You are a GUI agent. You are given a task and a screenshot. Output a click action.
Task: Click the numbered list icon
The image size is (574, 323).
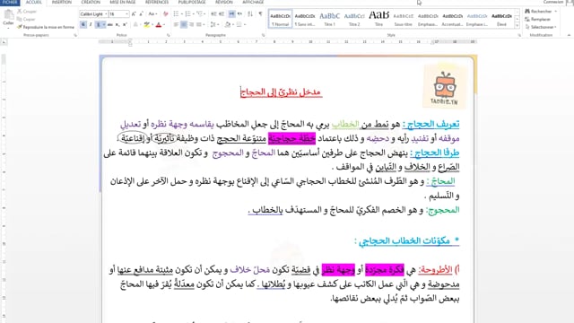[187, 14]
